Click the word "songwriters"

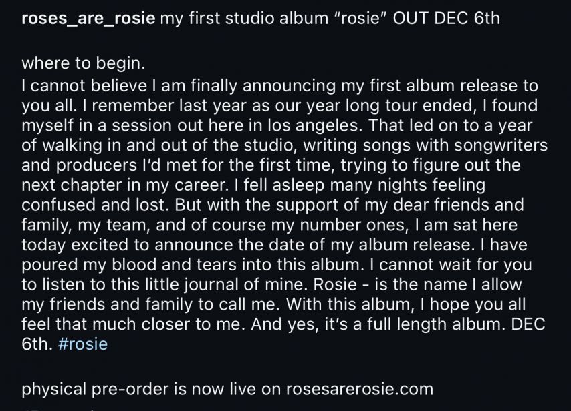(x=501, y=145)
